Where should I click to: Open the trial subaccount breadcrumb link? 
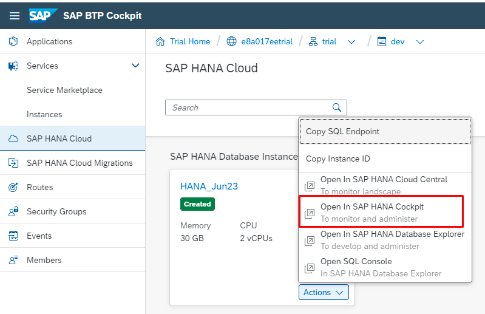(329, 41)
